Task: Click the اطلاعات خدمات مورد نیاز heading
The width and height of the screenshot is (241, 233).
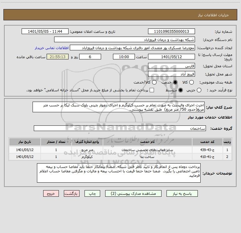Action: point(210,117)
